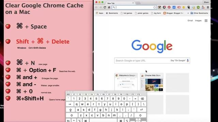
Task: Click the Apps shortcut in bookmarks bar
Action: [99, 13]
